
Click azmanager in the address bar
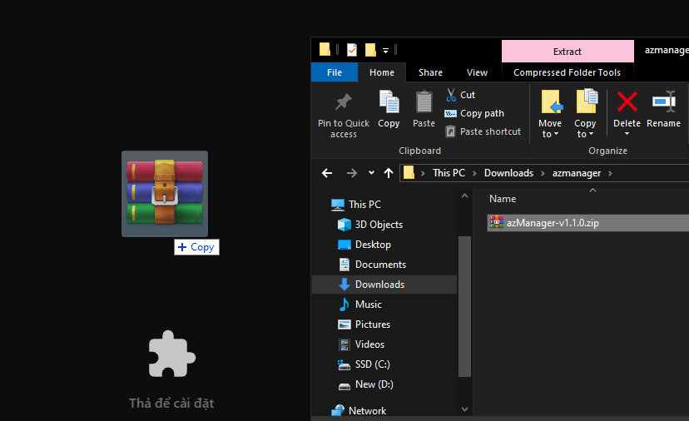[577, 173]
